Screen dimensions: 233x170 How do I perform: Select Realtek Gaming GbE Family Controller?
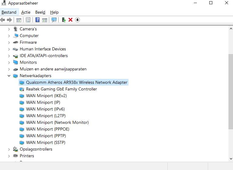pyautogui.click(x=62, y=89)
